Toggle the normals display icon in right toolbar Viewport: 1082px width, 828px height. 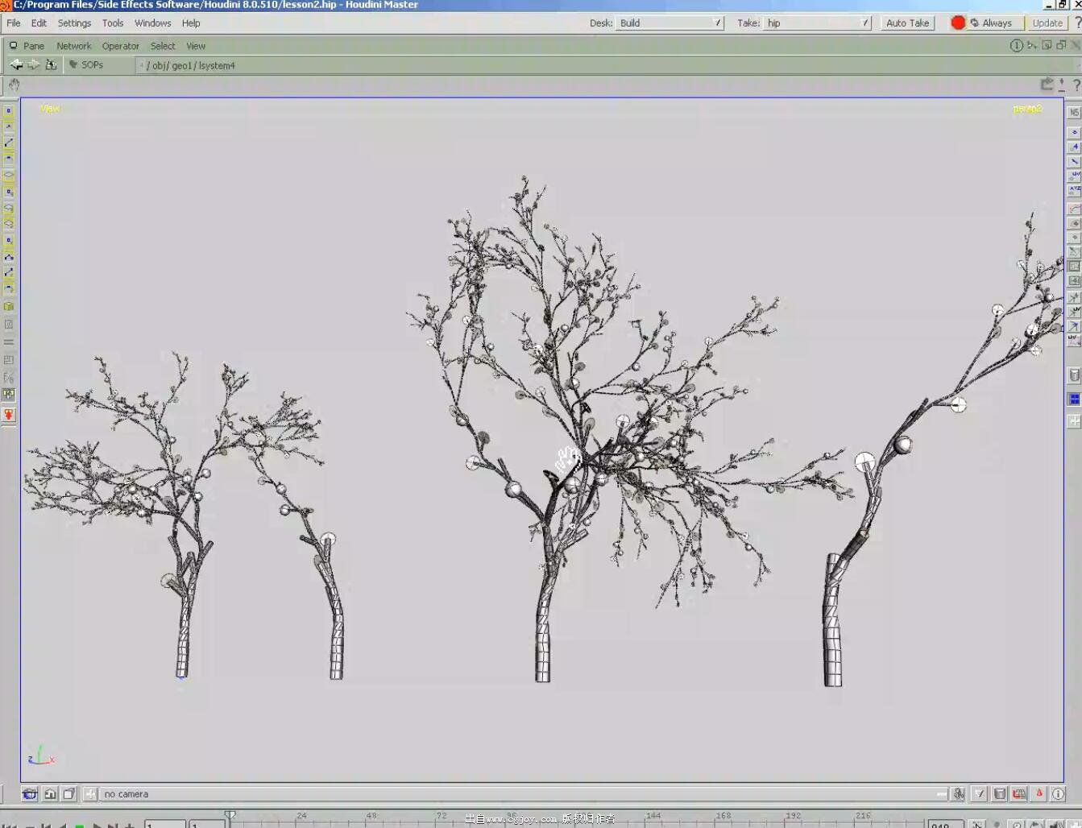pos(1074,161)
